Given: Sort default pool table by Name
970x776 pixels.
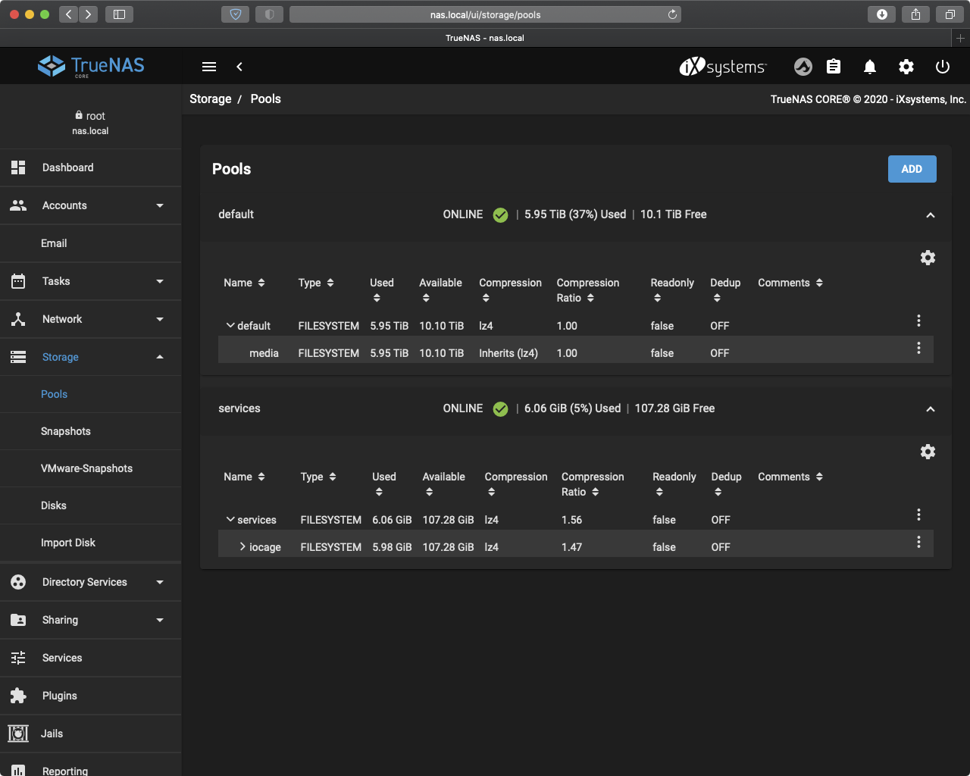Looking at the screenshot, I should click(x=244, y=283).
